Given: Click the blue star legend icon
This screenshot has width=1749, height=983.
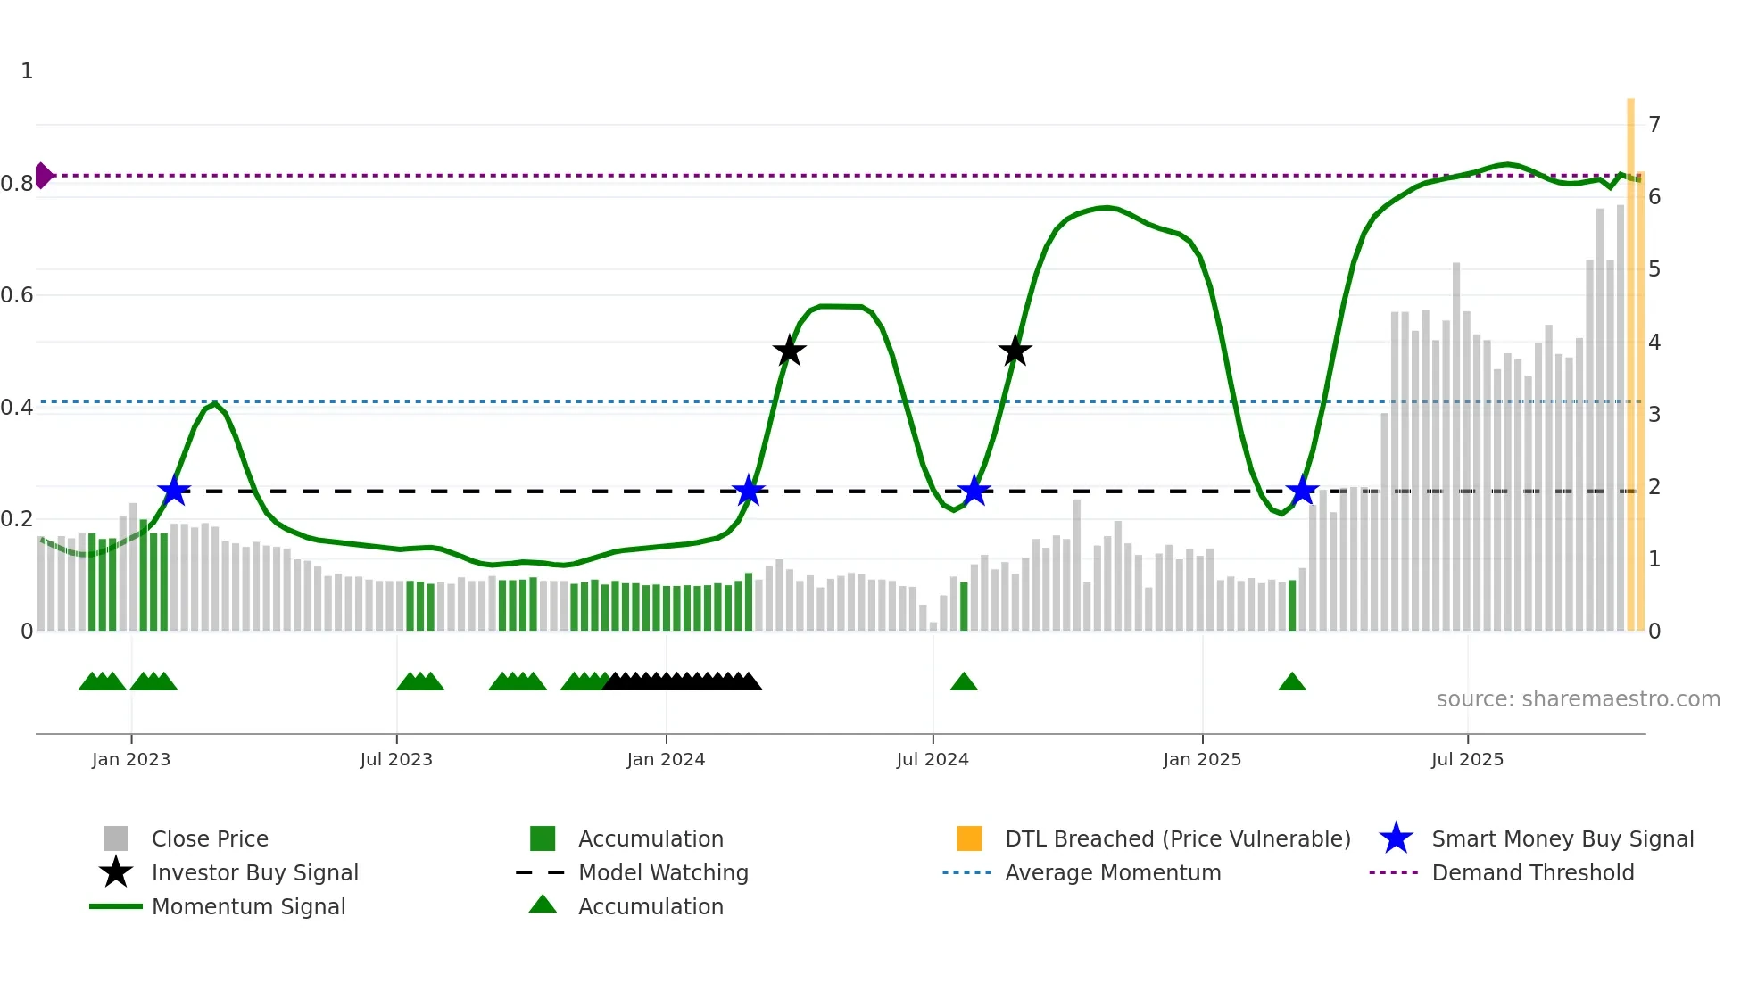Looking at the screenshot, I should (x=1396, y=838).
